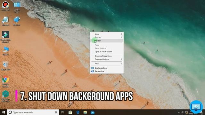This screenshot has height=115, width=205.
Task: Click the volume speaker tray icon
Action: [183, 112]
